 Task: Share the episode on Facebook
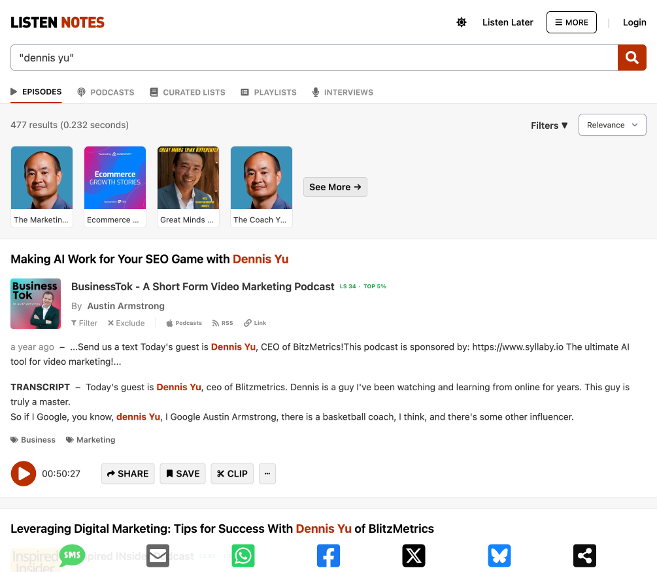click(x=328, y=555)
